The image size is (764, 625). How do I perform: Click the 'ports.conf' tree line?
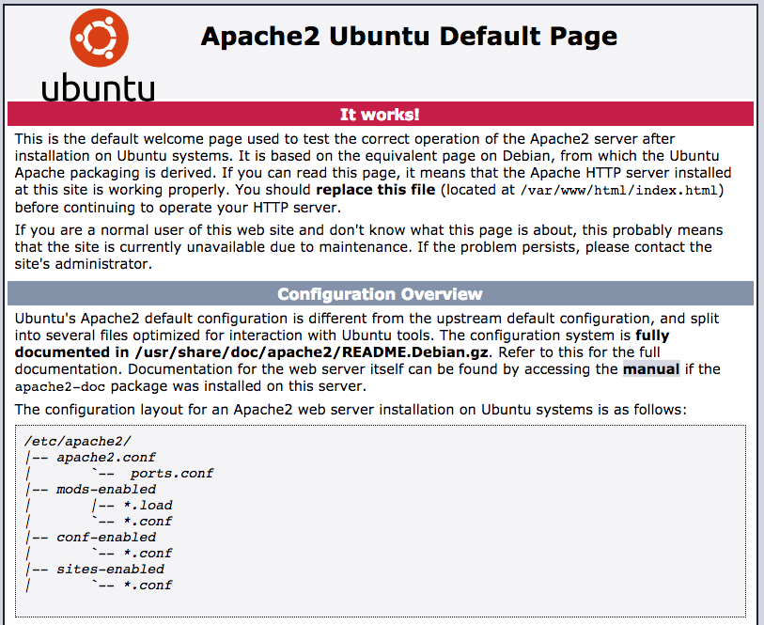point(172,474)
